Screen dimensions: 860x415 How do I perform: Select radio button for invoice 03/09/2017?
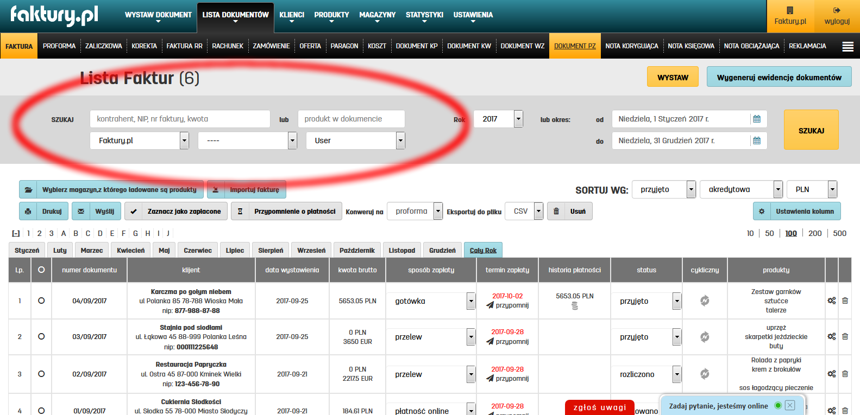click(41, 336)
